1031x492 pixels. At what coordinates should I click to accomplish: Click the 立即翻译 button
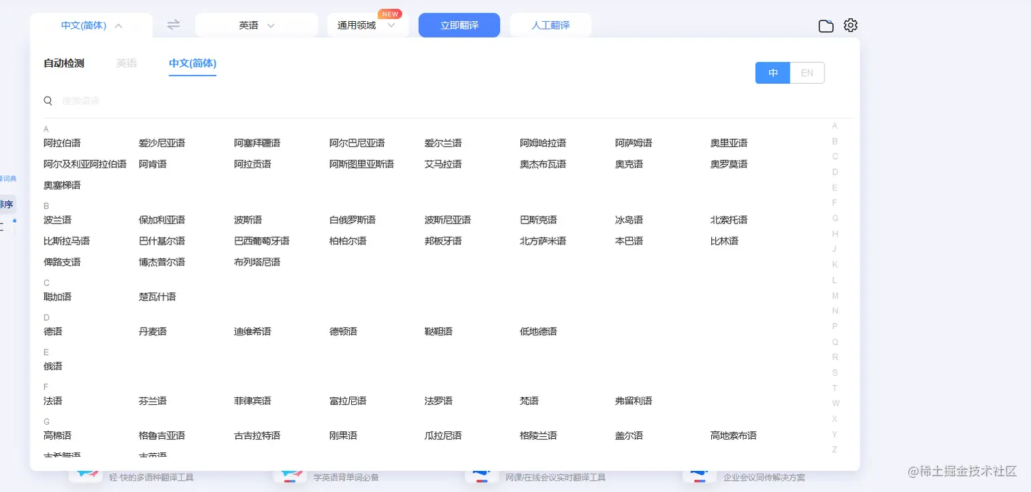click(x=460, y=25)
